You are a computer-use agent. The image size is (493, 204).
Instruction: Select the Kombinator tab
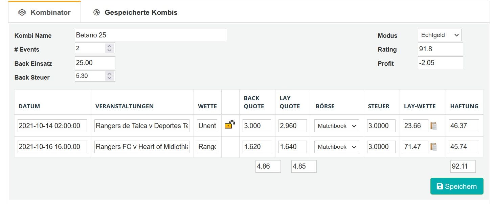[44, 12]
